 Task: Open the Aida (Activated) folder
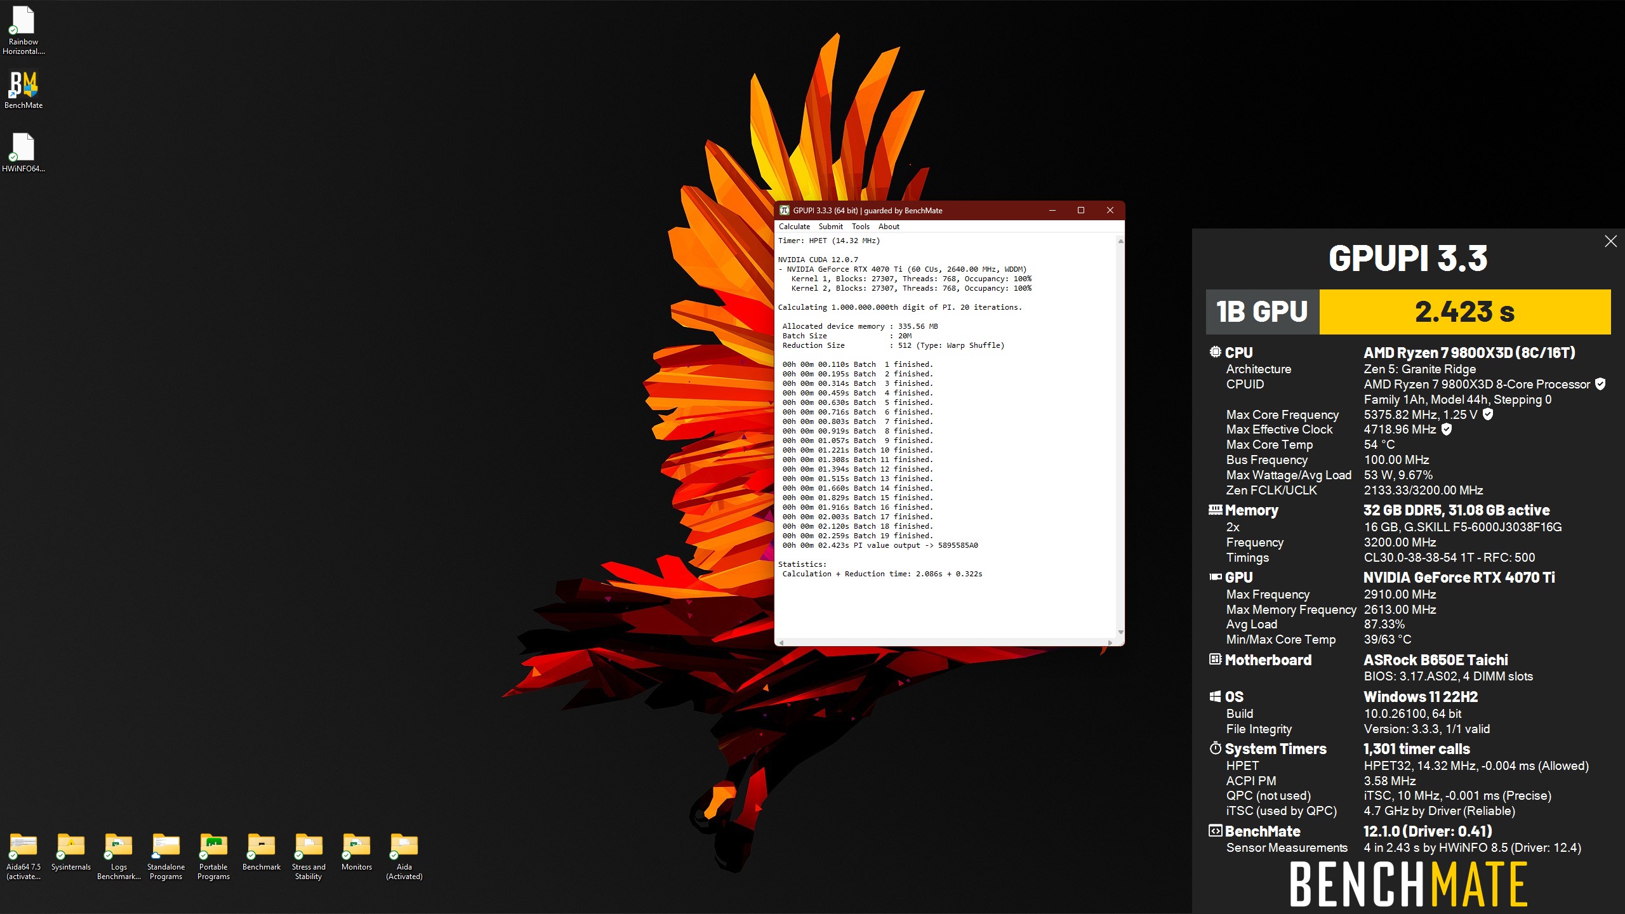tap(404, 857)
